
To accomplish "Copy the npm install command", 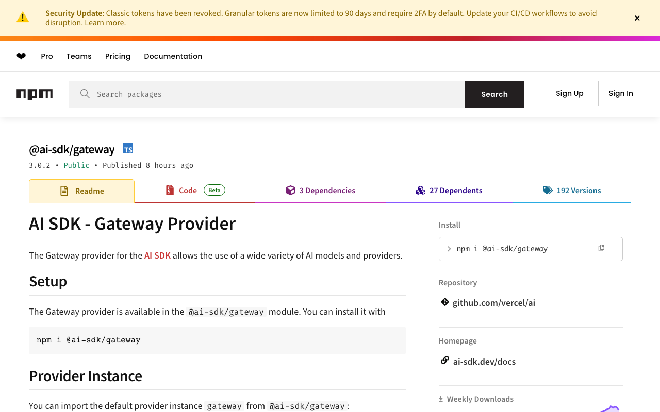I will tap(601, 248).
